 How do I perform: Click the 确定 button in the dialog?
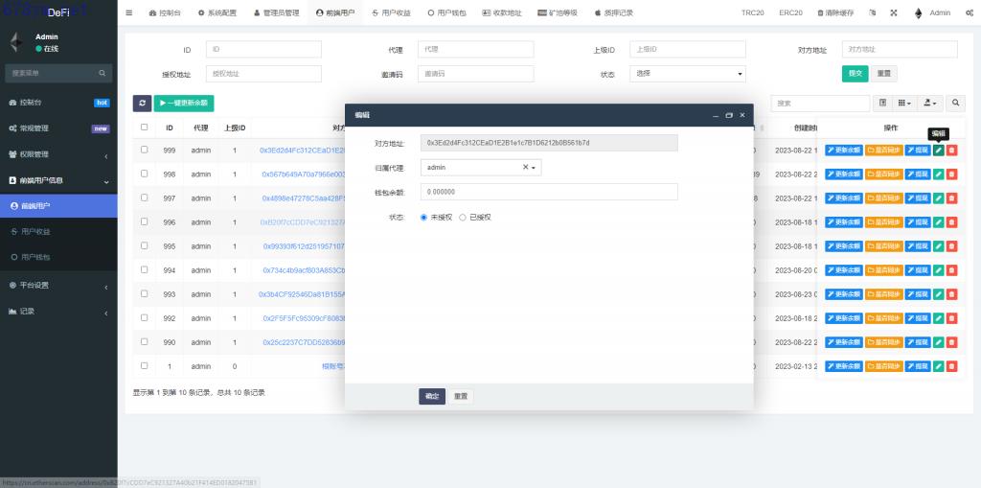click(432, 396)
